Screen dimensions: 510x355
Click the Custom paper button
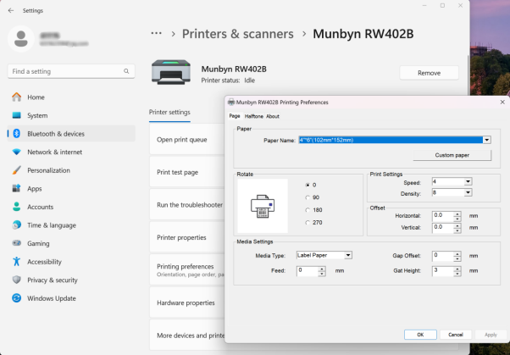coord(452,155)
